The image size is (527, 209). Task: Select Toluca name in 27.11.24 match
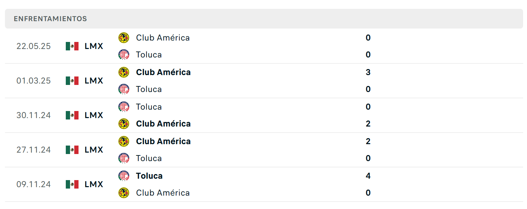[149, 158]
